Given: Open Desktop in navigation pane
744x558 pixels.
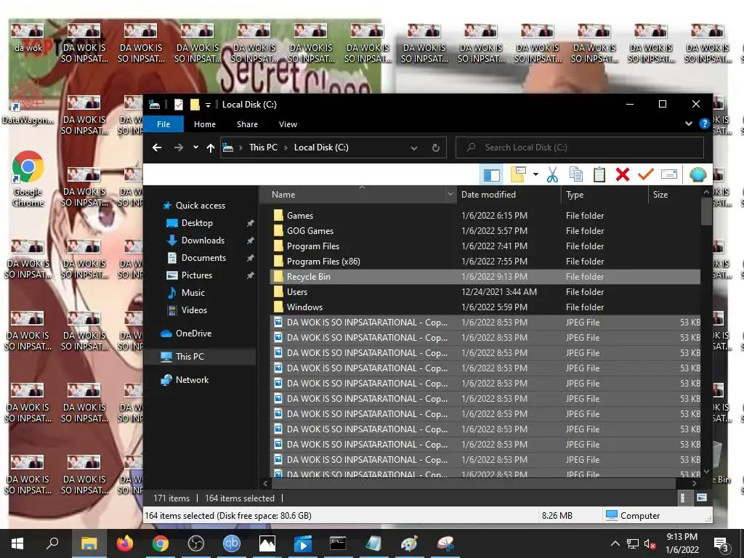Looking at the screenshot, I should (196, 223).
